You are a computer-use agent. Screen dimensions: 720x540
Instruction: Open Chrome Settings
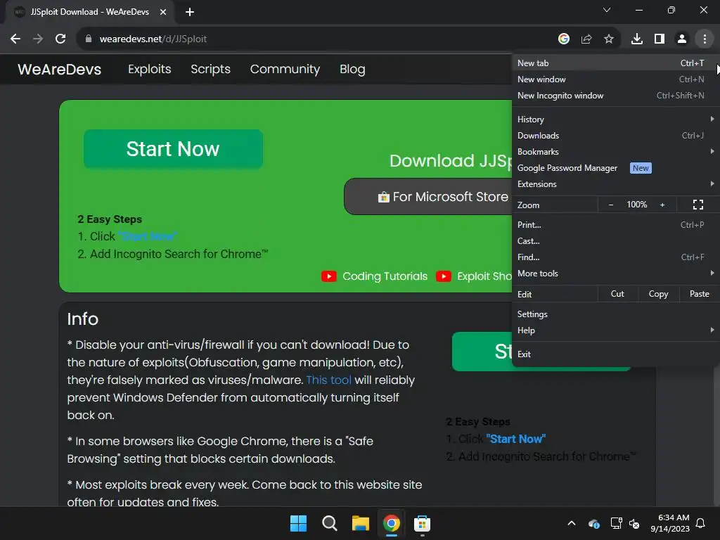pyautogui.click(x=616, y=314)
